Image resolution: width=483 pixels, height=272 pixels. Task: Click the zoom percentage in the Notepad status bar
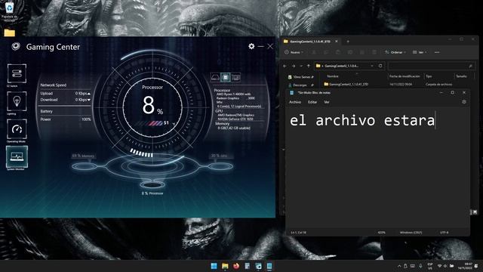[381, 233]
